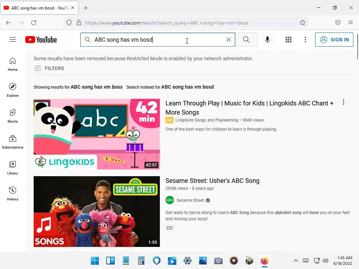359x269 pixels.
Task: View site security padlock info
Action: pos(79,23)
